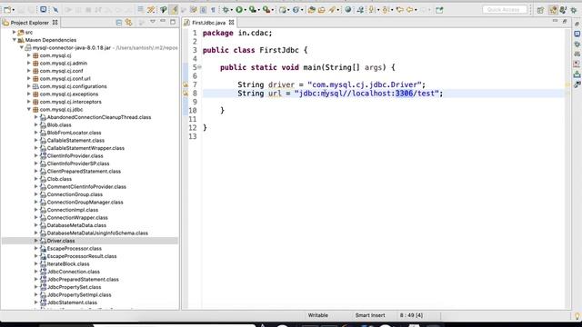Screen dimensions: 582x327
Task: Click the warning marker on line 7
Action: pyautogui.click(x=186, y=84)
